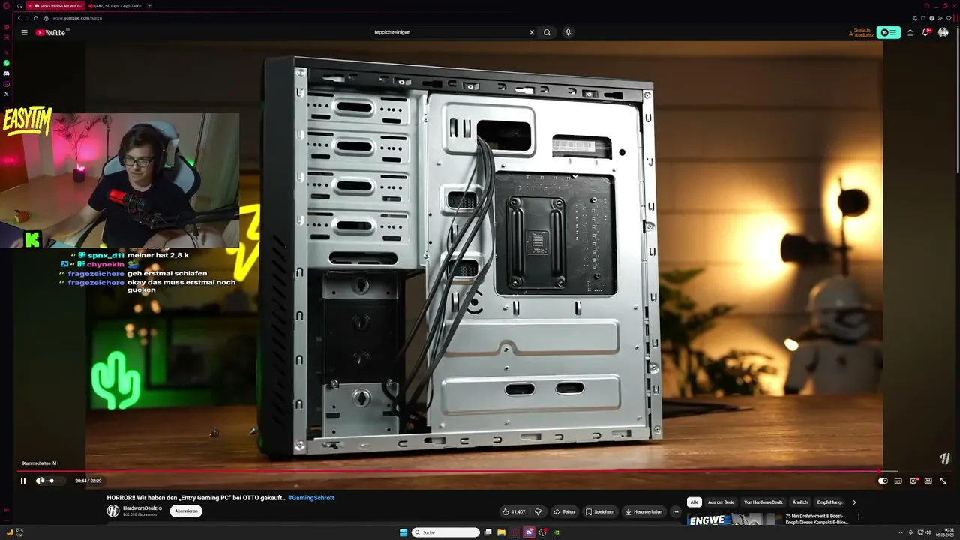Mute the video with the speaker icon

point(40,481)
